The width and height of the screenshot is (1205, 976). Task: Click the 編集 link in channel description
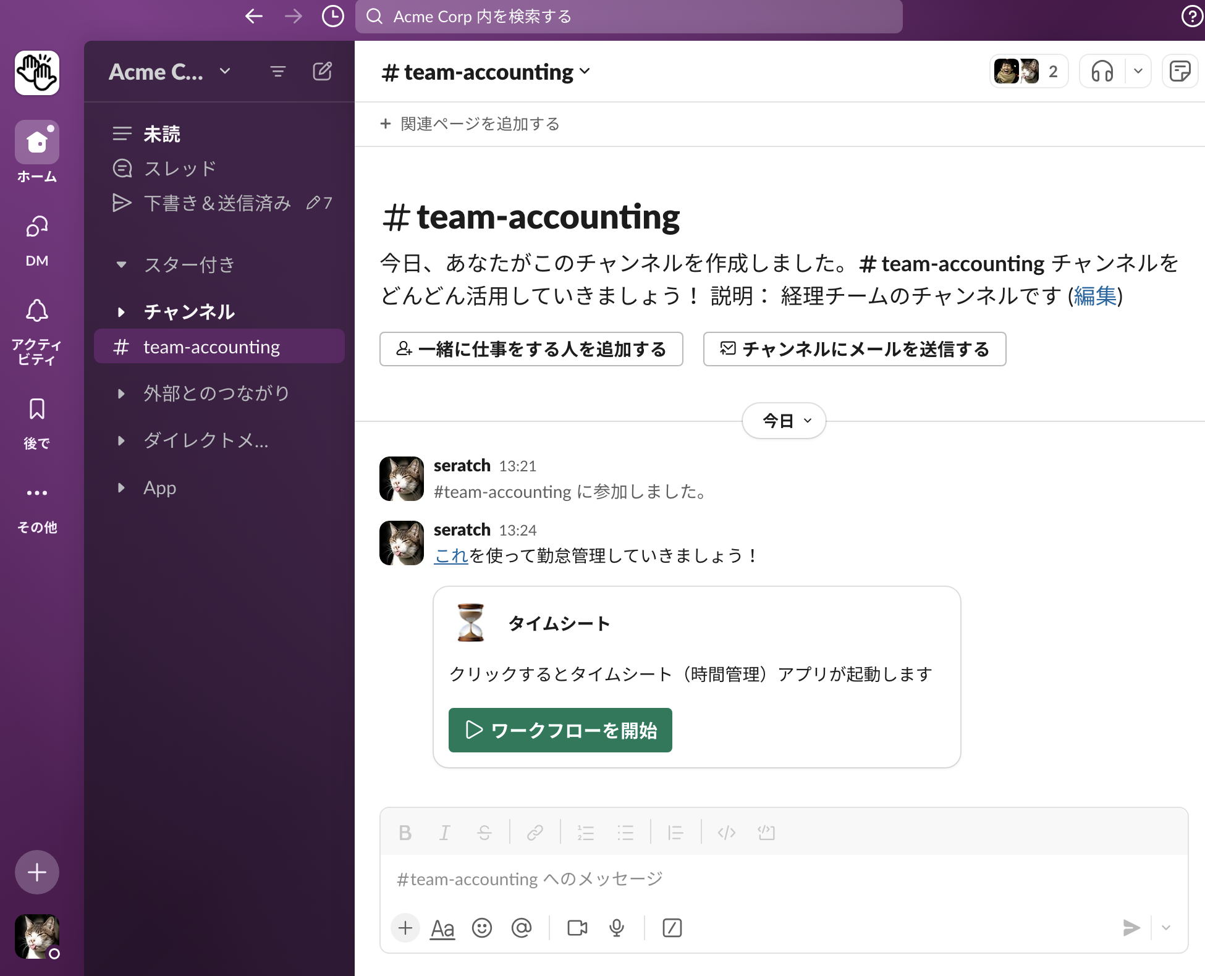pos(1095,296)
